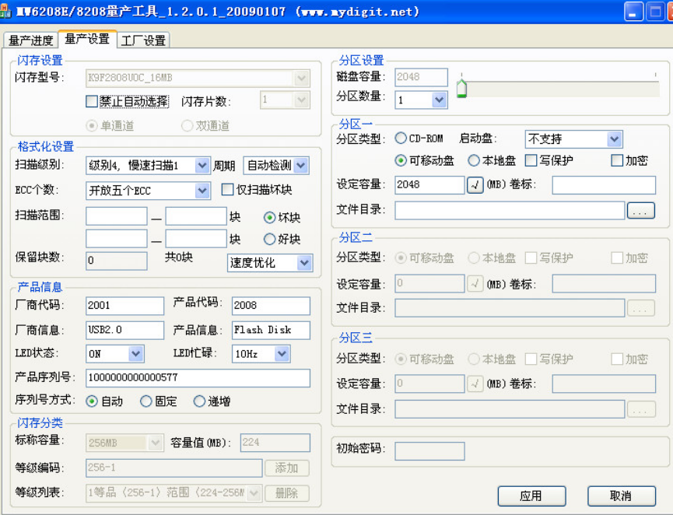Check the 仅扫描坏块 option
Viewport: 673px width, 515px height.
pyautogui.click(x=228, y=189)
